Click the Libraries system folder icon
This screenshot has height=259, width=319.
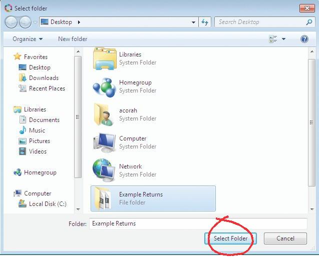(105, 58)
